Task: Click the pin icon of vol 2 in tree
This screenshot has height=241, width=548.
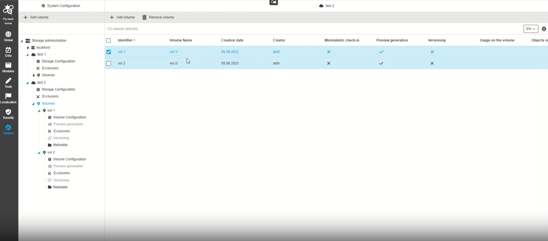Action: pyautogui.click(x=44, y=152)
